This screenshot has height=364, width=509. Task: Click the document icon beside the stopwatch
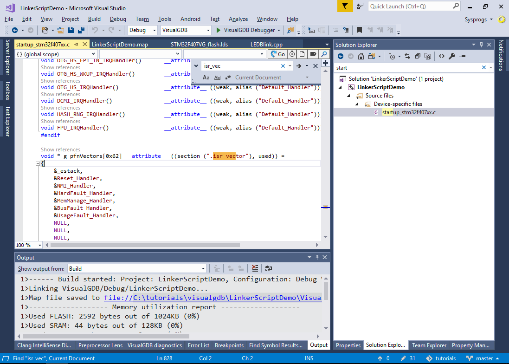coord(302,54)
